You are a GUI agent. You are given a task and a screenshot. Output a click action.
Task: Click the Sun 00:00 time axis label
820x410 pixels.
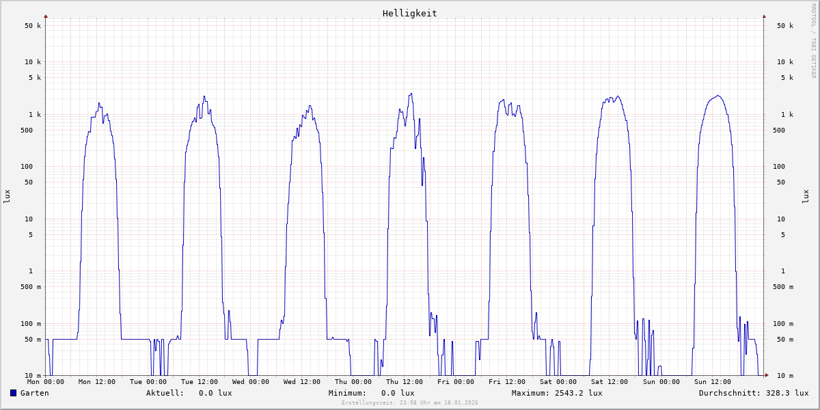[661, 382]
